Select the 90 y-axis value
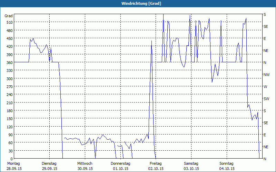Image resolution: width=276 pixels, height=172 pixels. click(11, 135)
